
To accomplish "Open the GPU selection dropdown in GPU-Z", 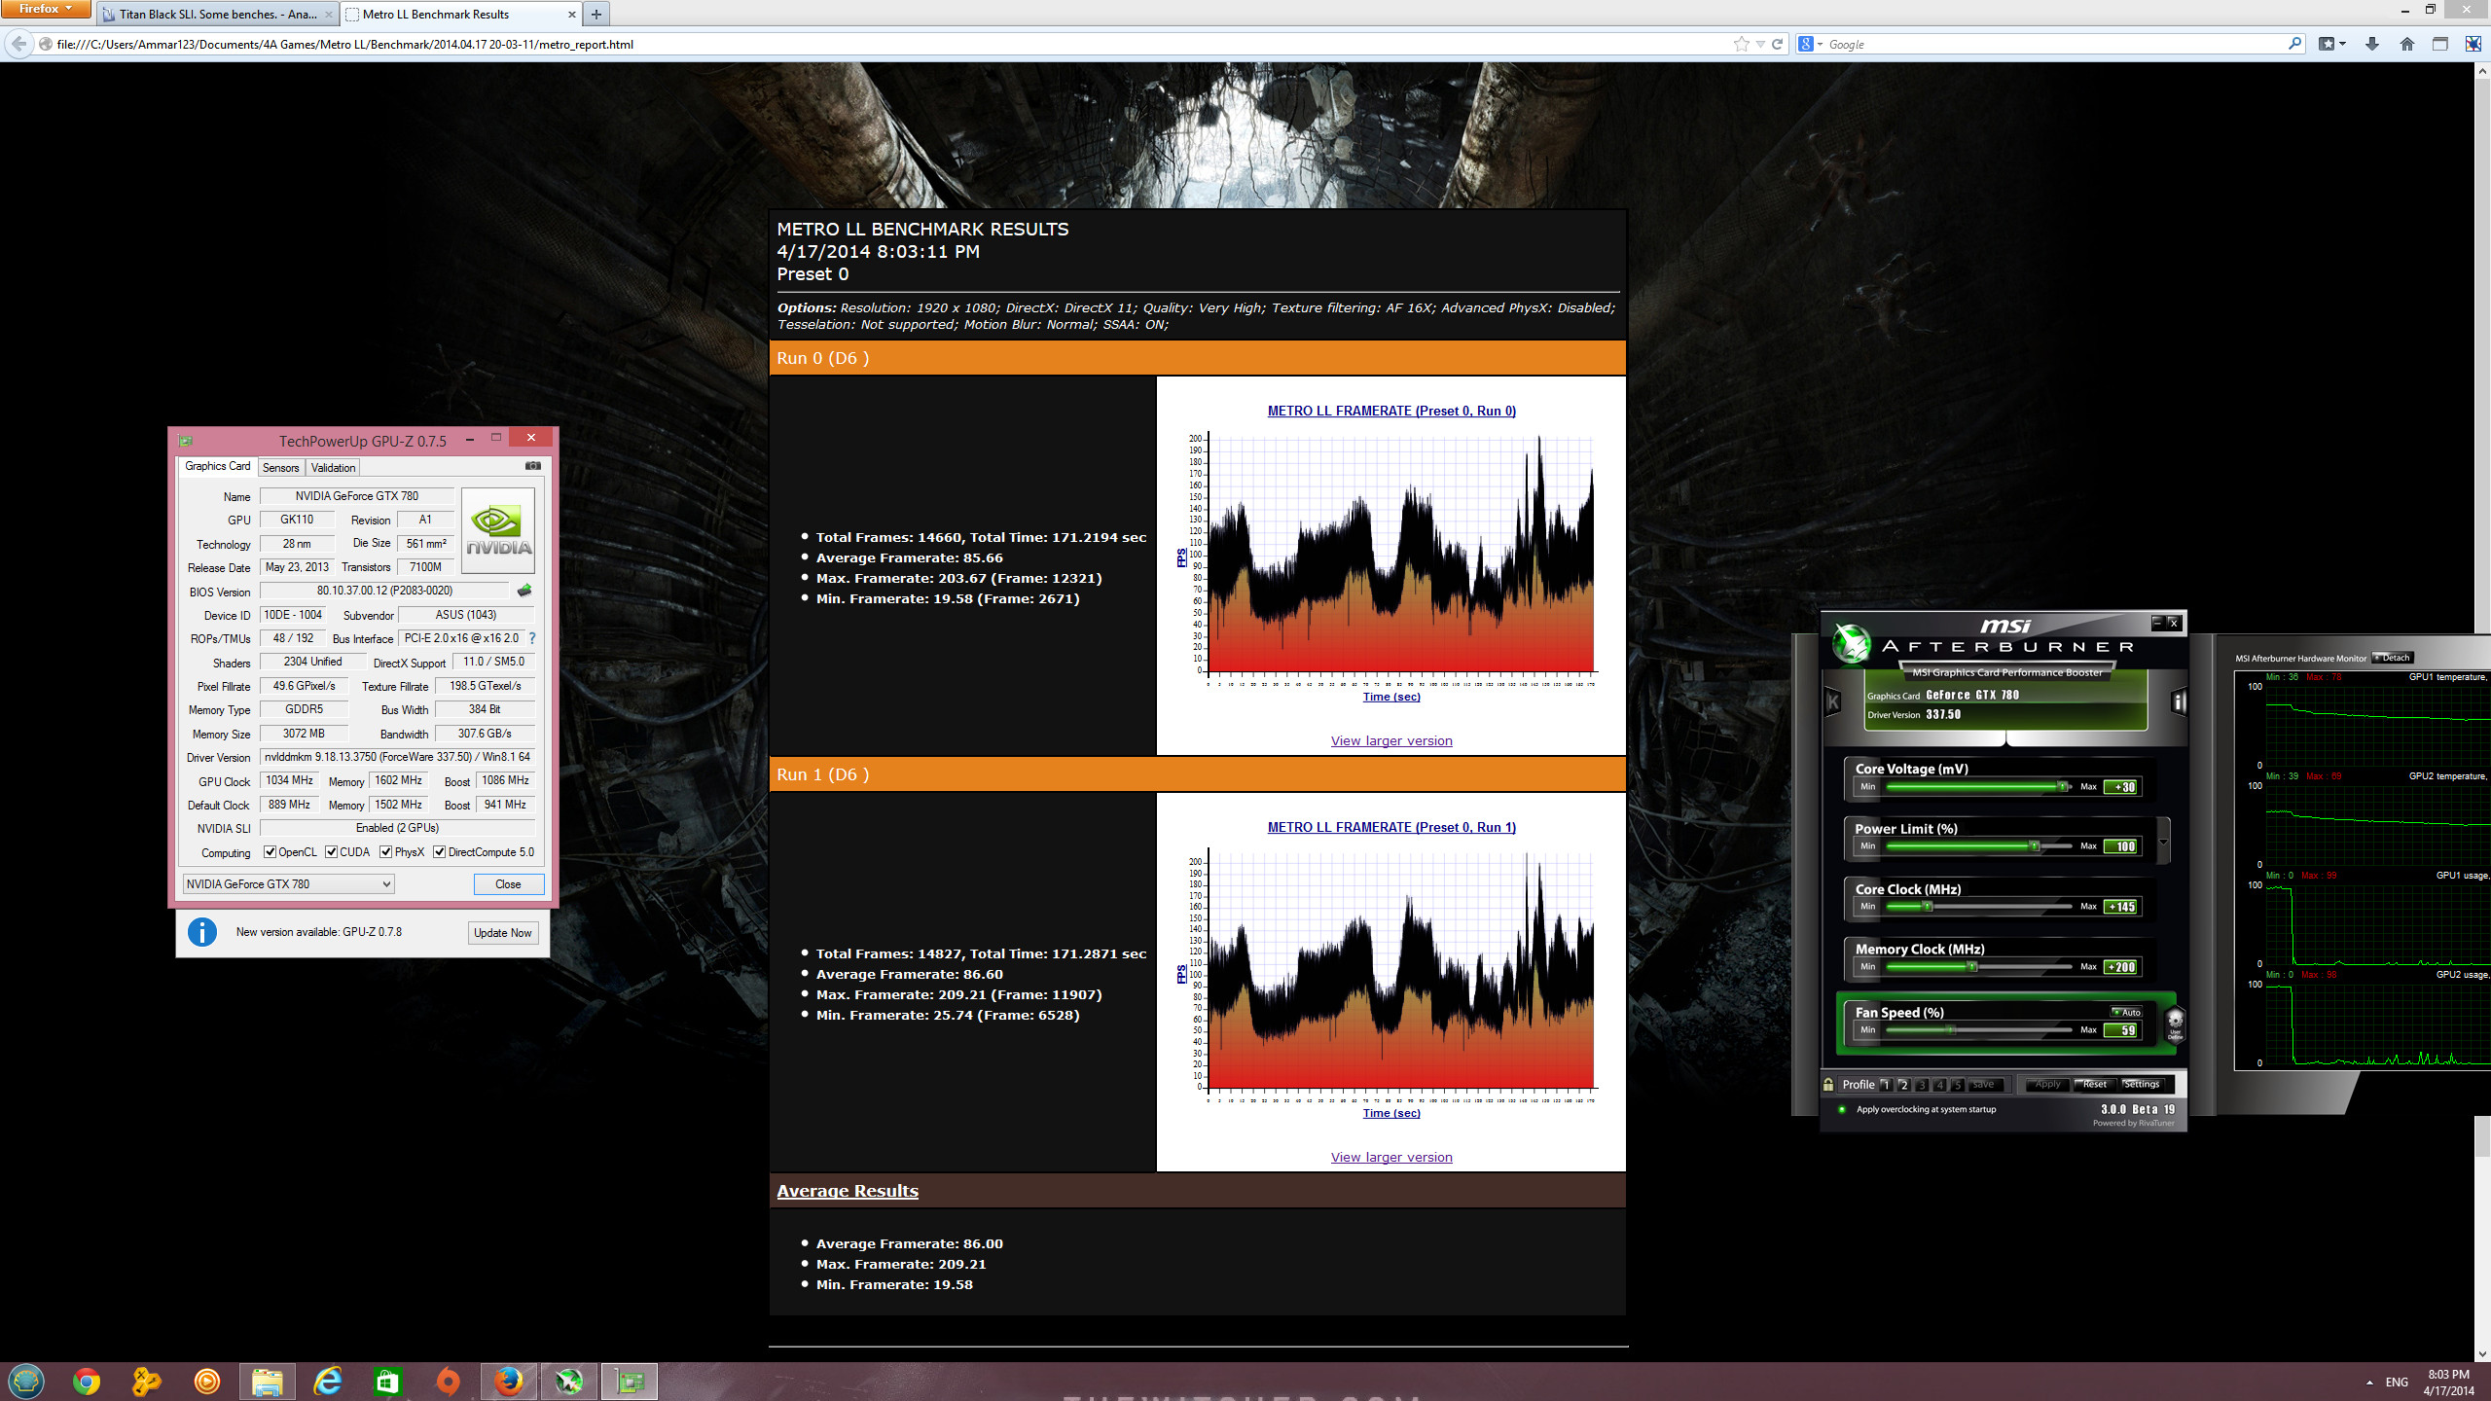I will (x=288, y=884).
